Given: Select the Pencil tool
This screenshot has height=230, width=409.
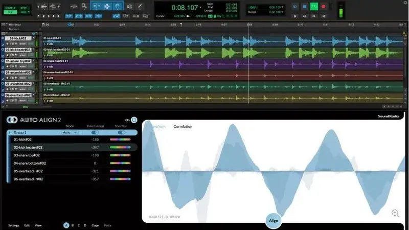Looking at the screenshot, I should click(140, 6).
